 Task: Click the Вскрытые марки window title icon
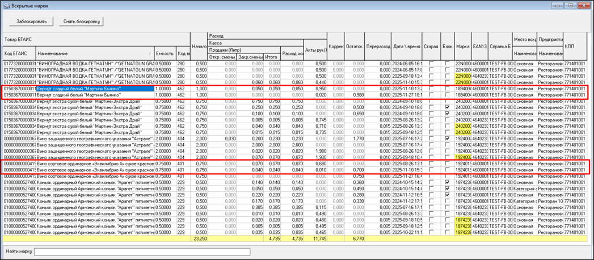point(7,5)
